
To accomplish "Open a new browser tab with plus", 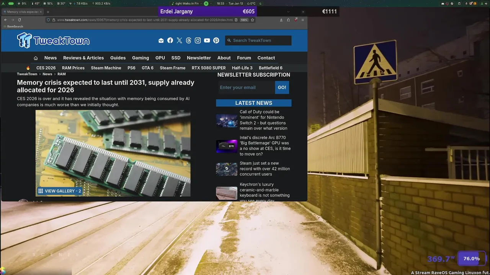I will click(48, 12).
